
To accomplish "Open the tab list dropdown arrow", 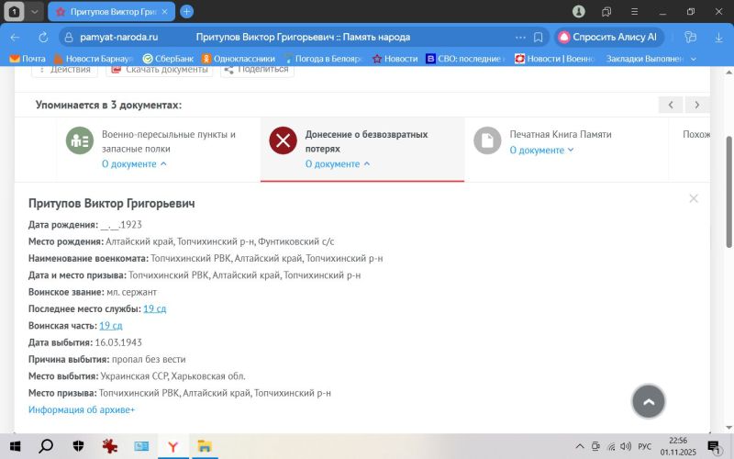I will tap(34, 12).
